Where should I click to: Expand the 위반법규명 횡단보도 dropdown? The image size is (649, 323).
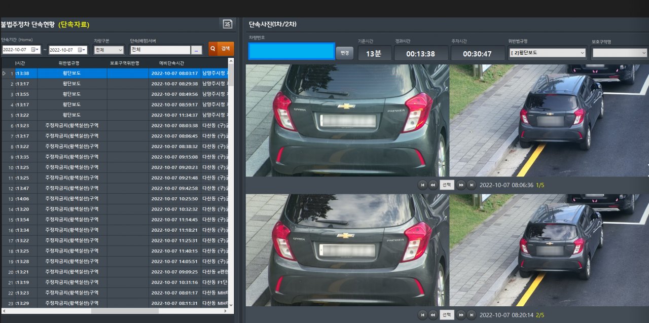click(582, 53)
